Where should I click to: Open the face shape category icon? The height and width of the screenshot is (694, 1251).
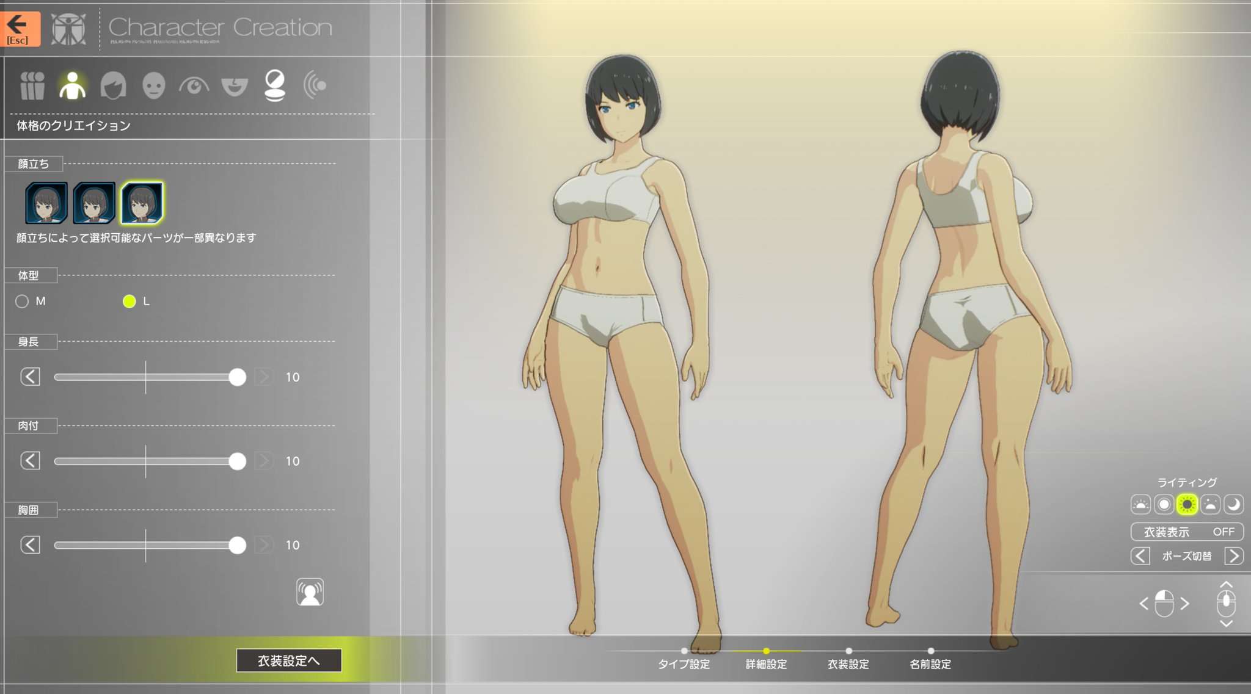[153, 85]
